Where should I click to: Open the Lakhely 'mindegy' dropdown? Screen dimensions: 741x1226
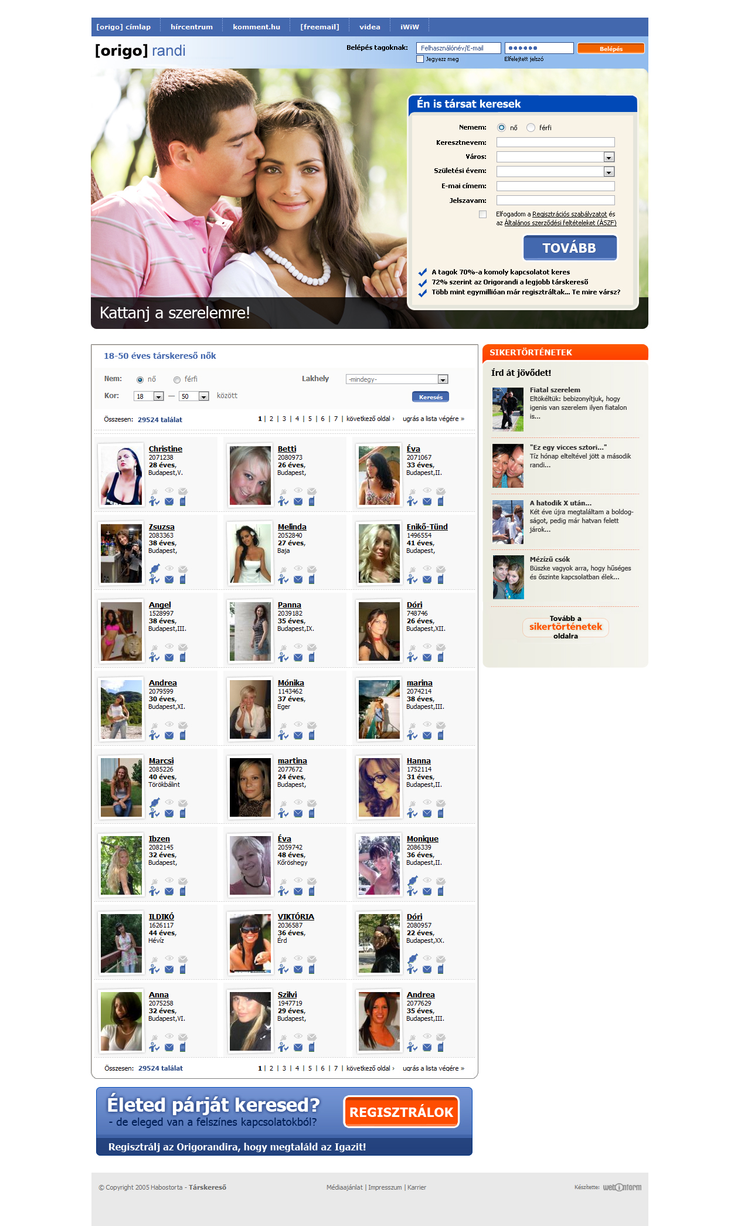(443, 379)
